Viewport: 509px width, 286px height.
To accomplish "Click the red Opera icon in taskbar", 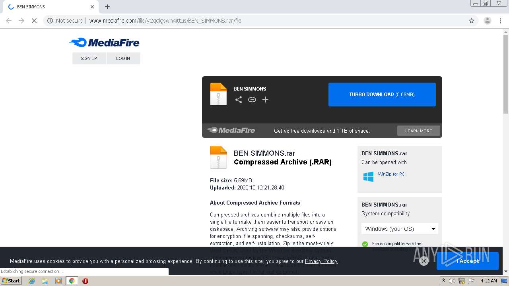I will coord(85,281).
